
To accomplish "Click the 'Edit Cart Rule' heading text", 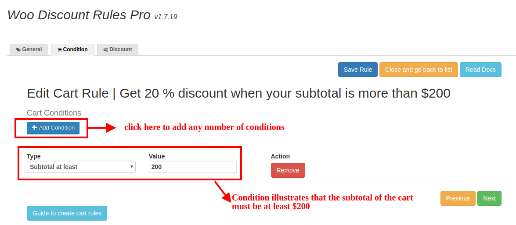I will tap(238, 93).
